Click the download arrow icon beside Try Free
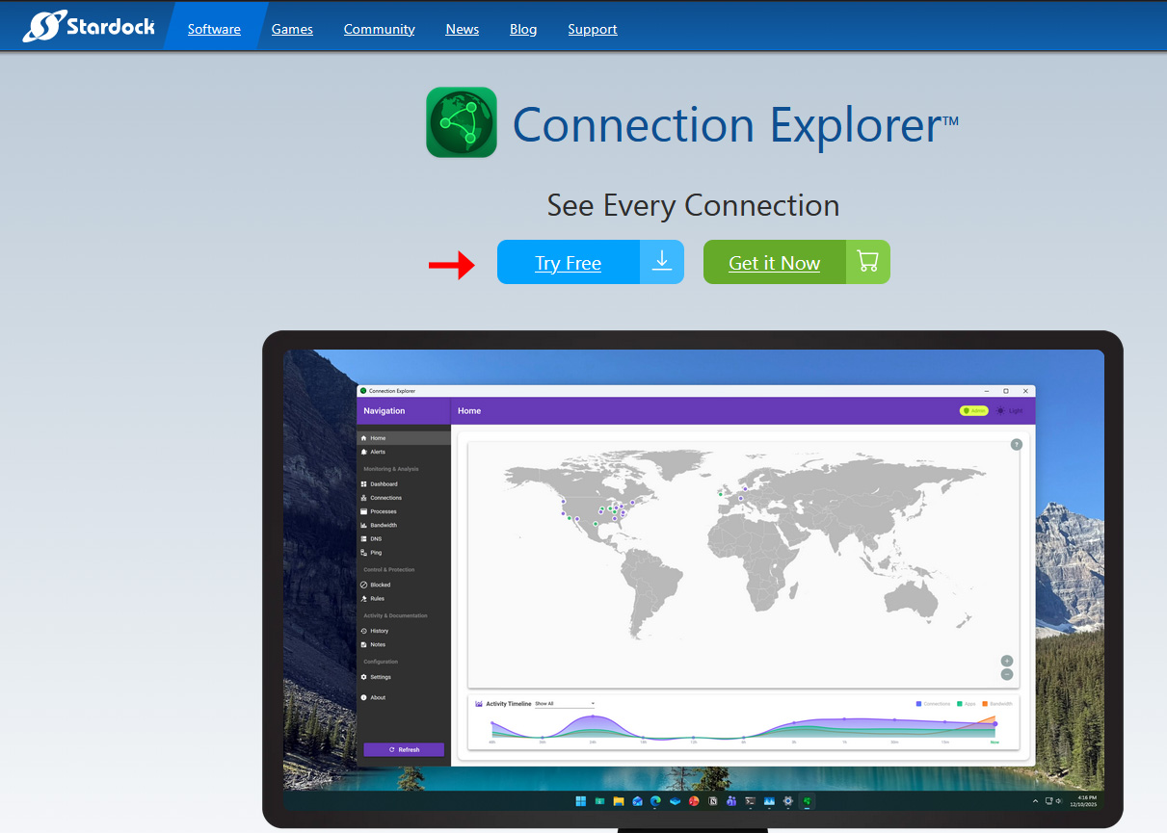Viewport: 1167px width, 833px height. [x=662, y=262]
